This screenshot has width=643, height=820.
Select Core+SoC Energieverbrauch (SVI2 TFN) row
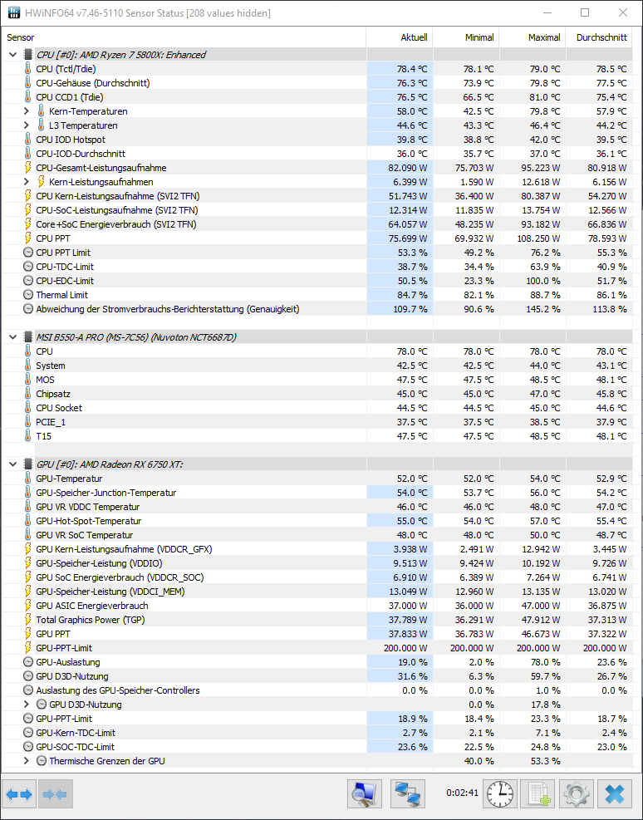[x=317, y=223]
